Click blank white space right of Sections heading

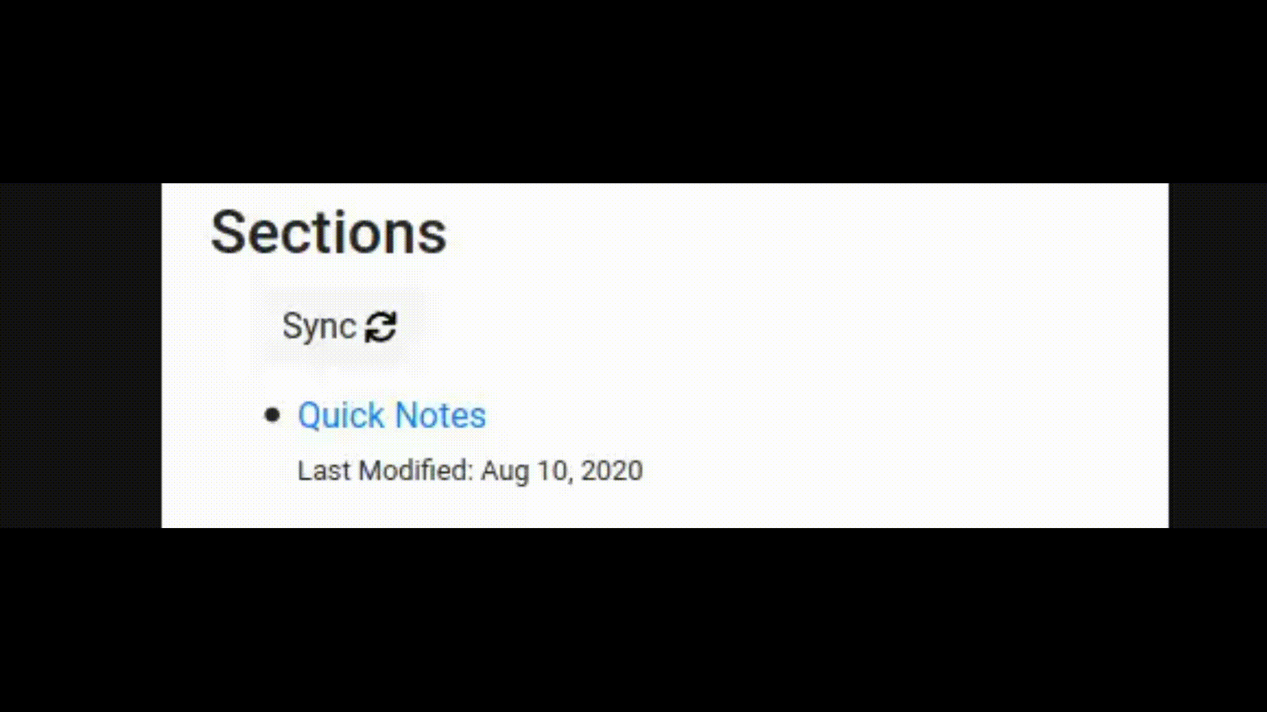click(x=792, y=233)
